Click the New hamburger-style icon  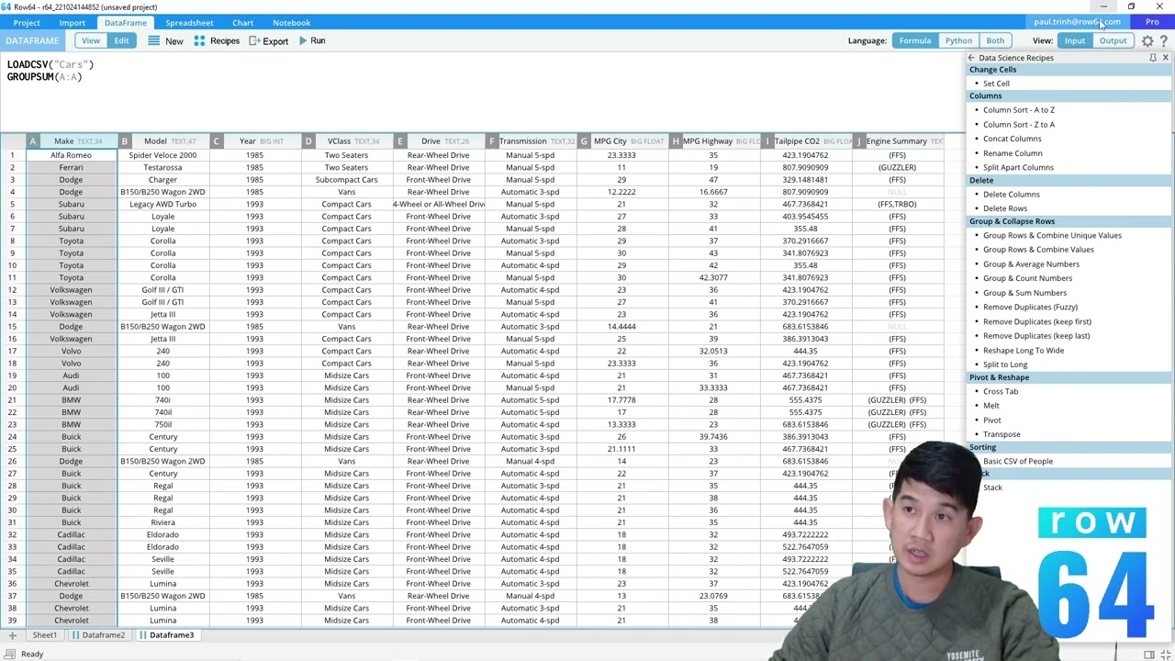coord(154,40)
